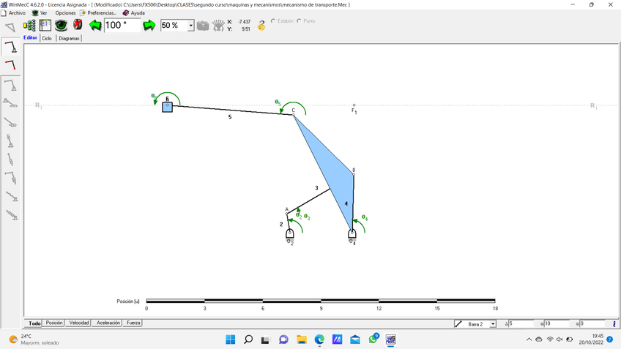This screenshot has height=349, width=621.
Task: Open the Opciones menu
Action: pyautogui.click(x=65, y=13)
